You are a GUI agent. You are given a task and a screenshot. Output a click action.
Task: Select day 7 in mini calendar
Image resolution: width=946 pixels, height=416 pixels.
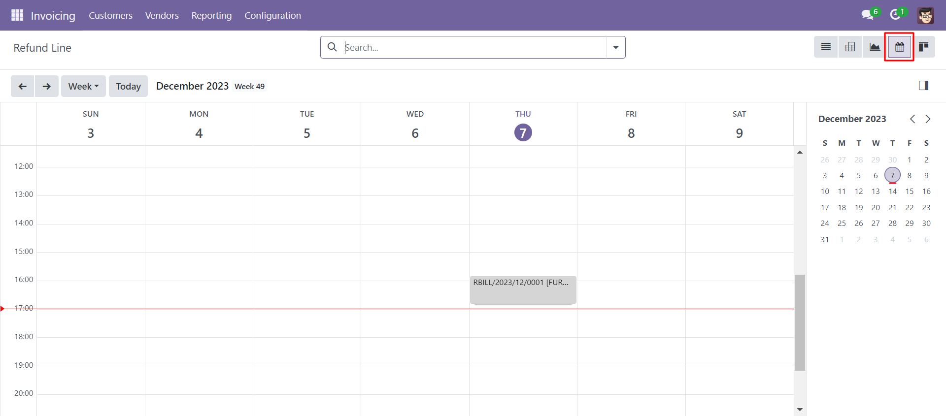click(x=892, y=175)
